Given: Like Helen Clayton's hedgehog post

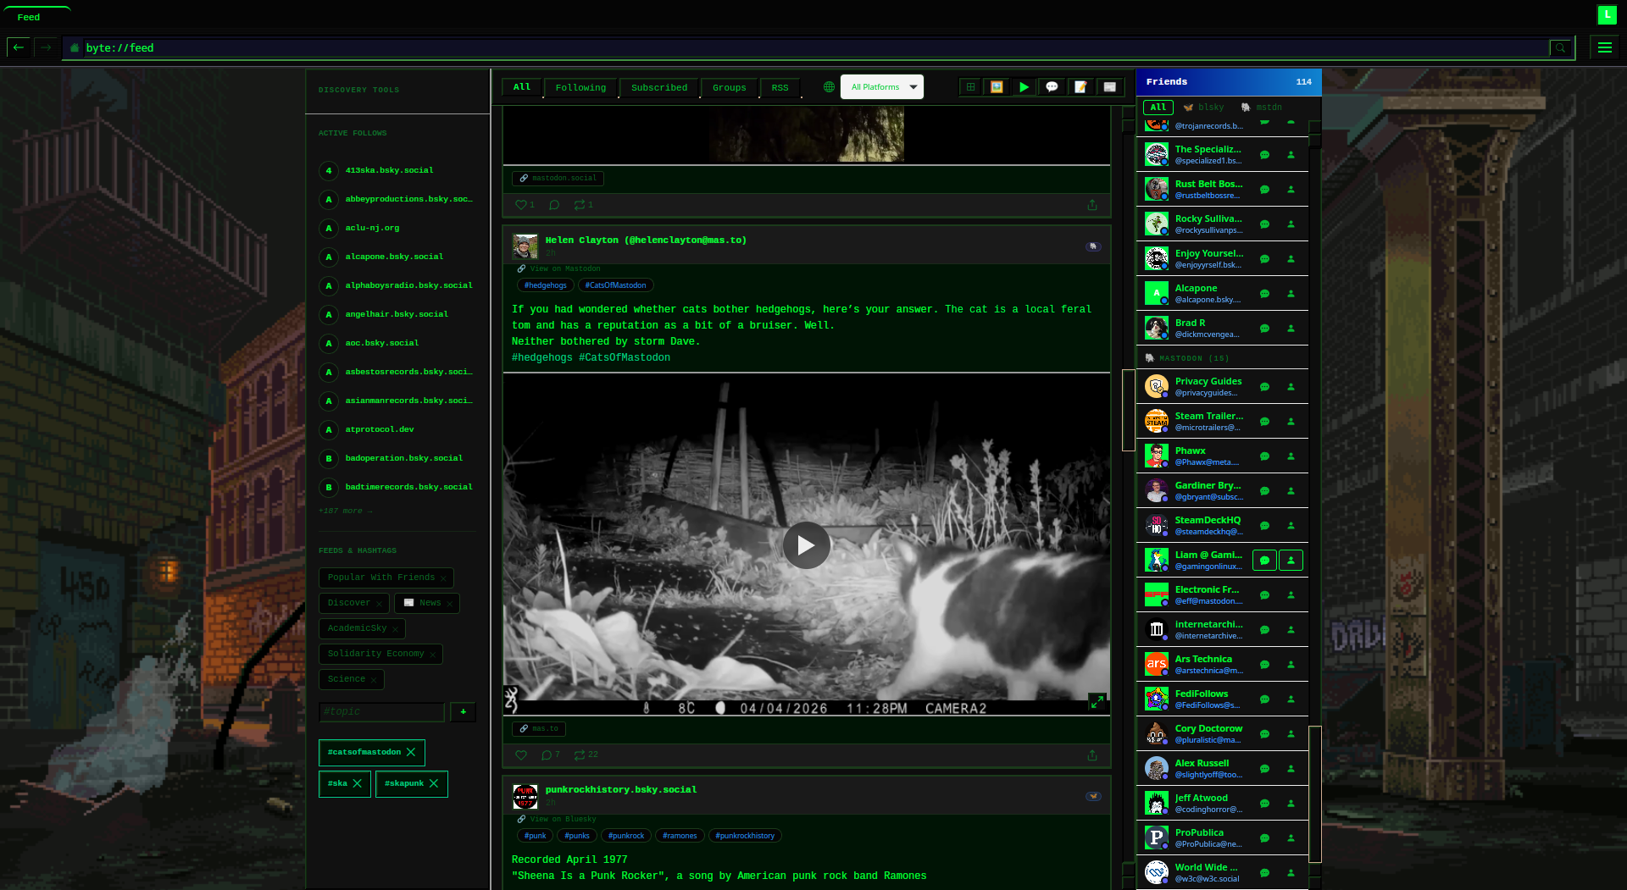Looking at the screenshot, I should click(x=521, y=755).
